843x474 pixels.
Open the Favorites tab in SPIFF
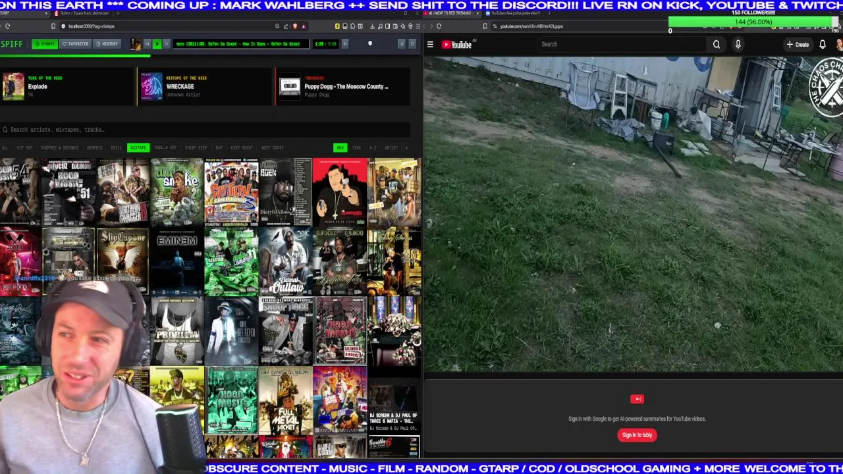click(x=74, y=43)
